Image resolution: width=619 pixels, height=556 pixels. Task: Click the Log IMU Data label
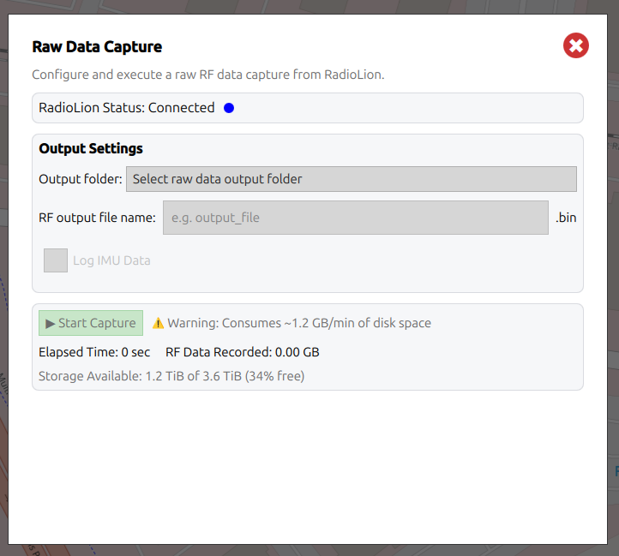point(111,260)
